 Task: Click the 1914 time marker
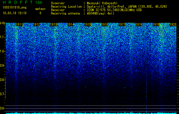(x=71, y=25)
